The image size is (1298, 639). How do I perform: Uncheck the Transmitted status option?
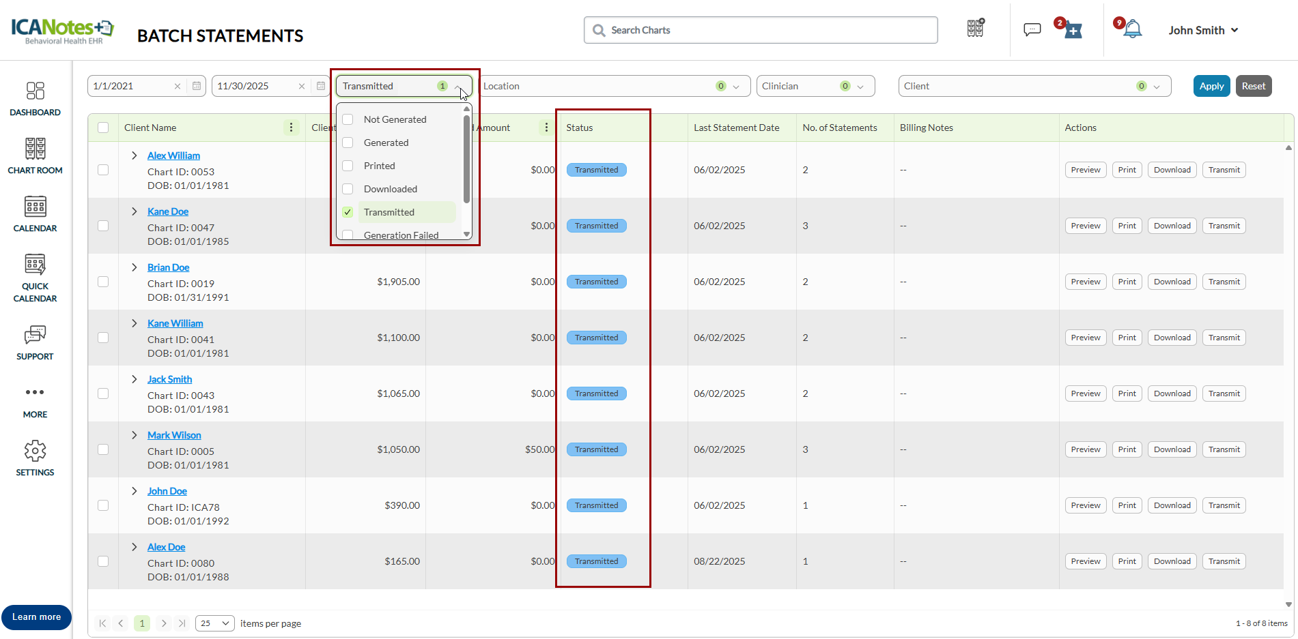pos(348,212)
